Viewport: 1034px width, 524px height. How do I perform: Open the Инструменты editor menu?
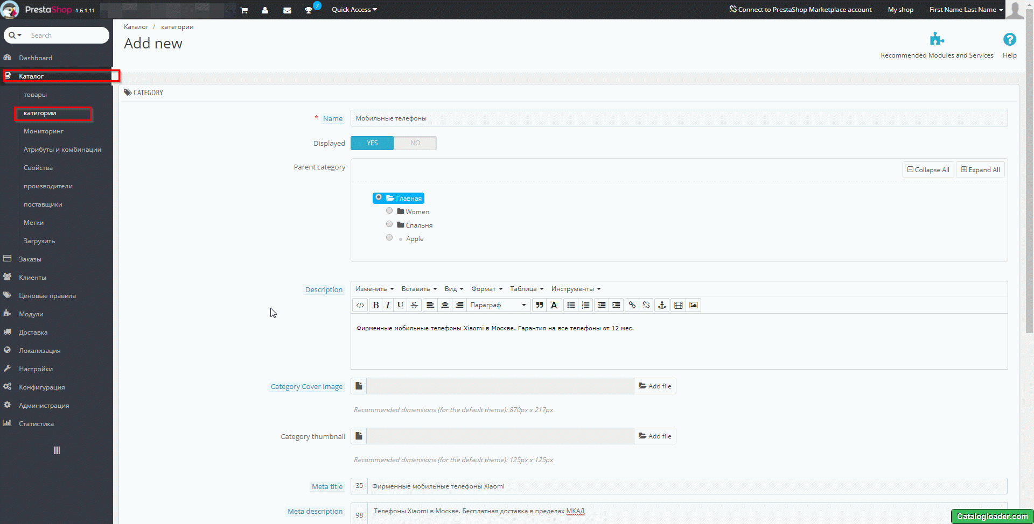tap(576, 289)
